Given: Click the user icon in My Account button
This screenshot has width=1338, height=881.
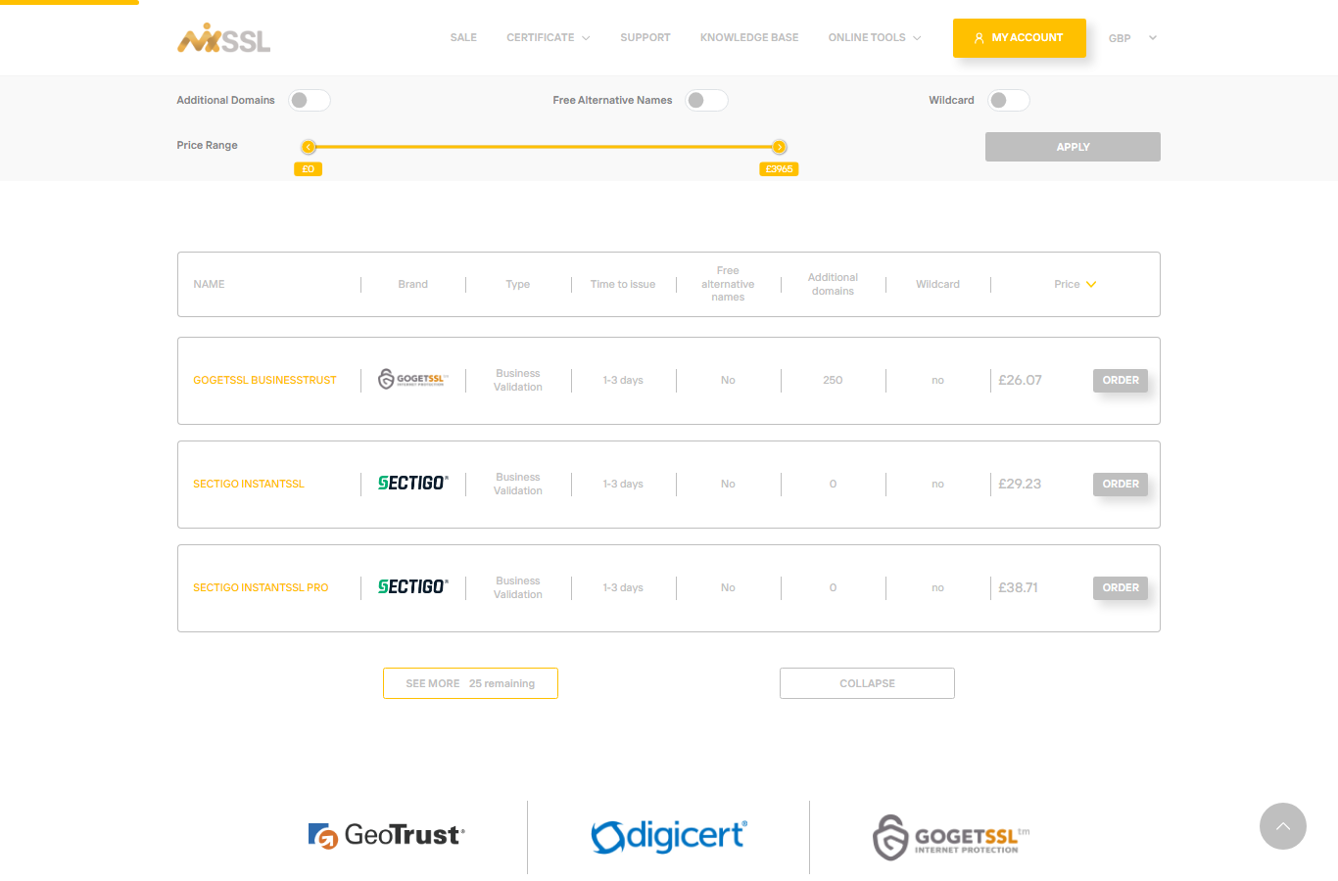Looking at the screenshot, I should click(979, 38).
